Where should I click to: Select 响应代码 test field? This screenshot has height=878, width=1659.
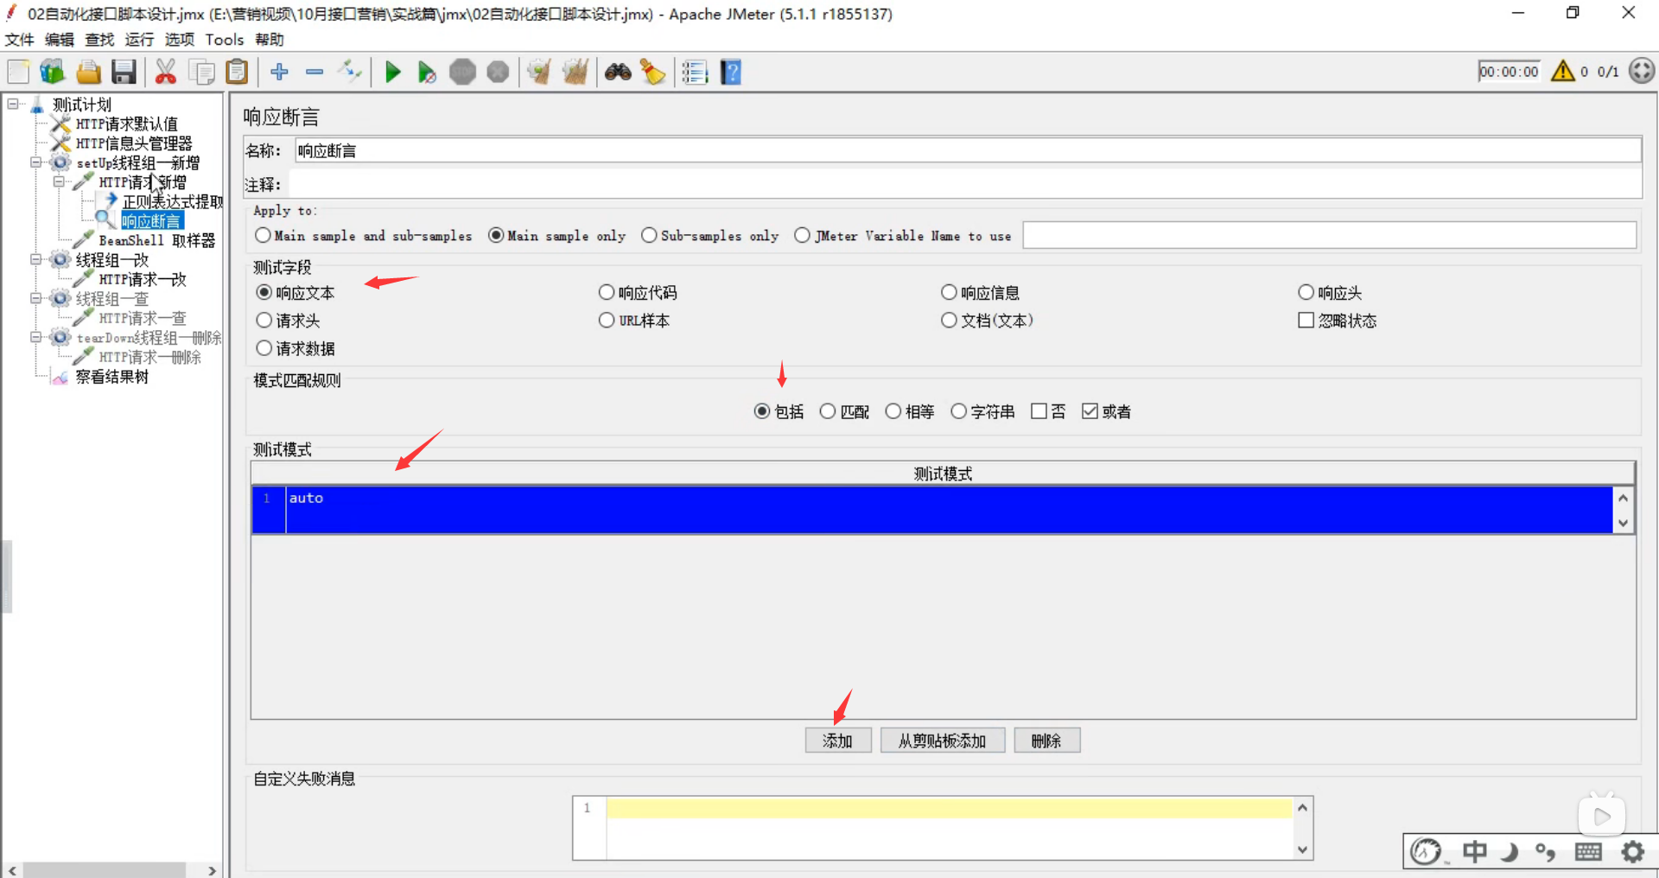[638, 293]
